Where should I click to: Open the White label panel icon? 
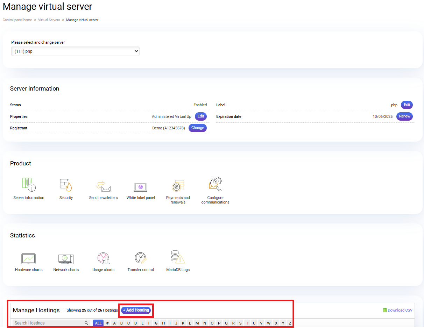[x=141, y=186]
